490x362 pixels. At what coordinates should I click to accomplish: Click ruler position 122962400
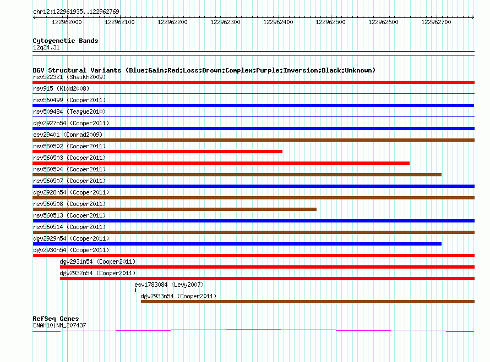(278, 22)
